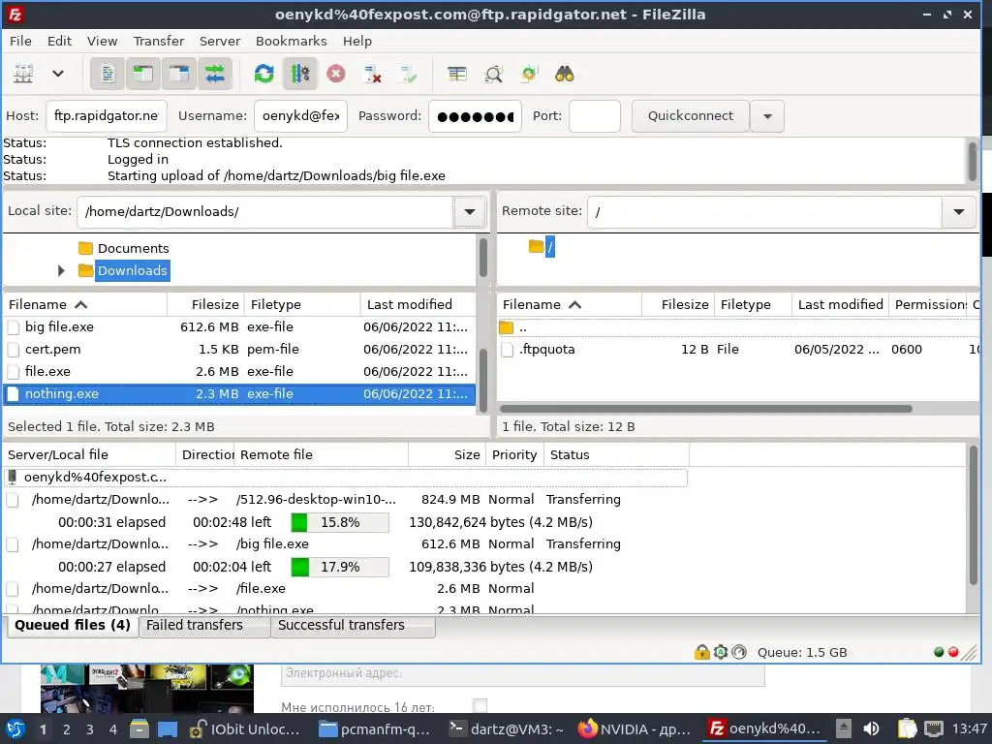This screenshot has width=992, height=744.
Task: Open the View menu
Action: point(102,41)
